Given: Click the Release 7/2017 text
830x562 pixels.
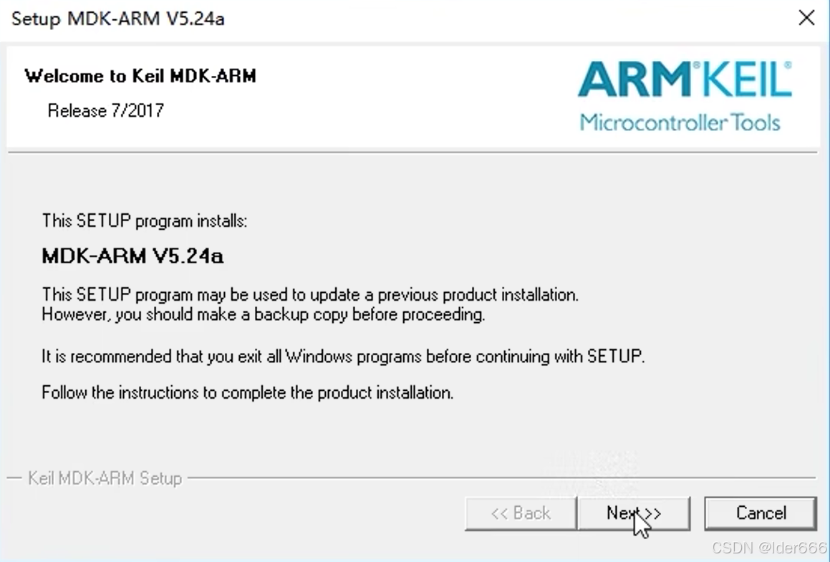Looking at the screenshot, I should pos(106,110).
